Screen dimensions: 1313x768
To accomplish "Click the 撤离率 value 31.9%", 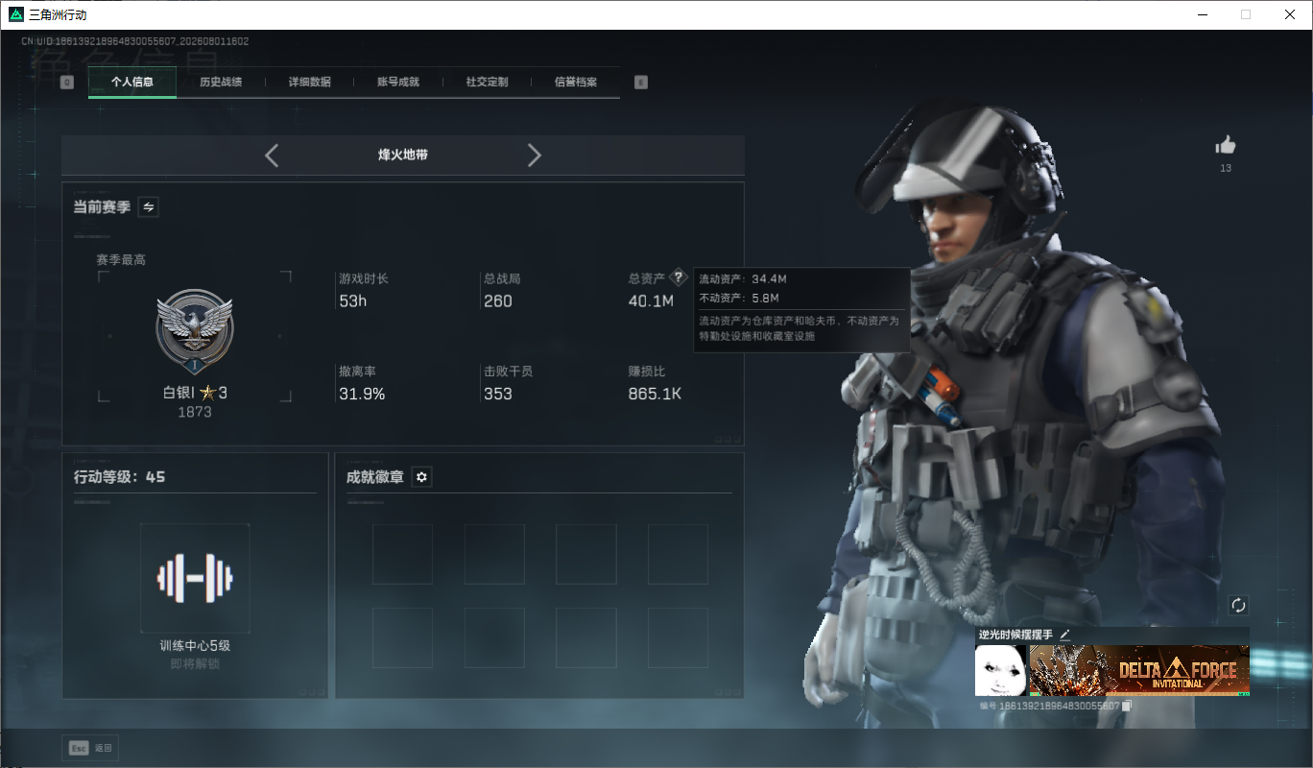I will click(x=362, y=394).
